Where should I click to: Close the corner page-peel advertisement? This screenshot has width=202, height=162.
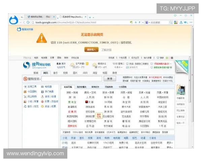tap(177, 71)
